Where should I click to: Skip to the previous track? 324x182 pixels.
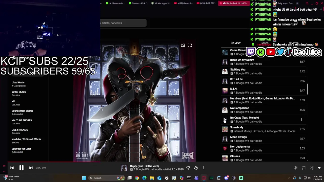pos(12,168)
